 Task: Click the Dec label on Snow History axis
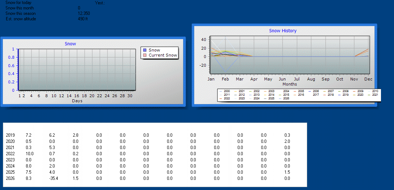(x=368, y=79)
